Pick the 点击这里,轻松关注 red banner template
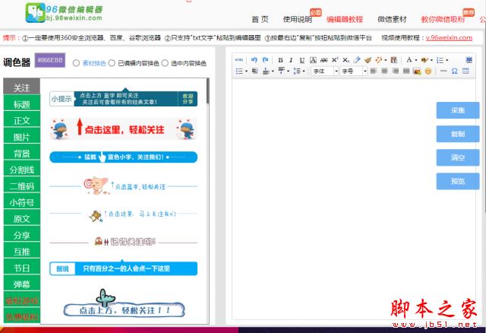 [123, 129]
